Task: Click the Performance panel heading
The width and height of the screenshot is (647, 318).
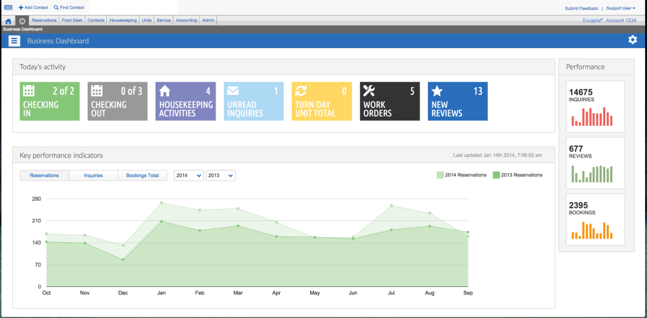Action: pos(586,67)
